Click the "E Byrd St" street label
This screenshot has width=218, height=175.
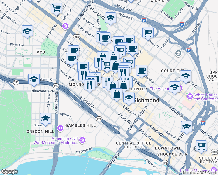pos(151,163)
